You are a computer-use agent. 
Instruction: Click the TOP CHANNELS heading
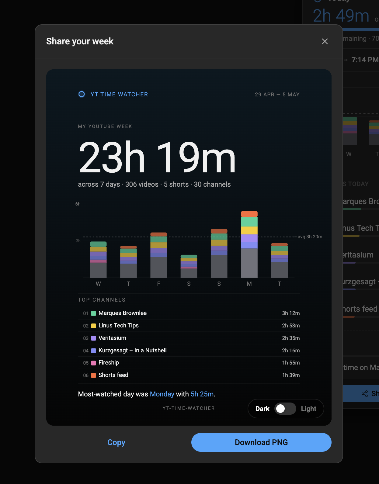[102, 300]
